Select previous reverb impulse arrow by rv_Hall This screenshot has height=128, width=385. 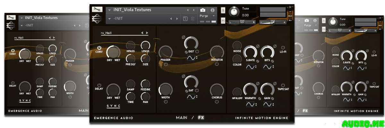(x=142, y=33)
